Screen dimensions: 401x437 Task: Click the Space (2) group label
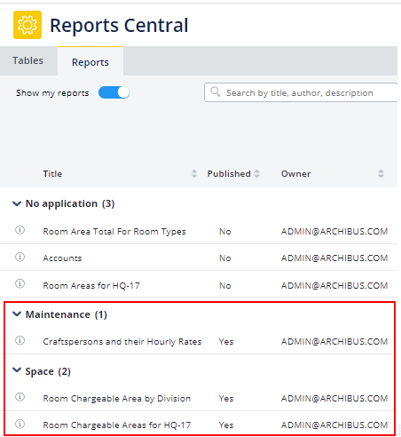coord(48,371)
